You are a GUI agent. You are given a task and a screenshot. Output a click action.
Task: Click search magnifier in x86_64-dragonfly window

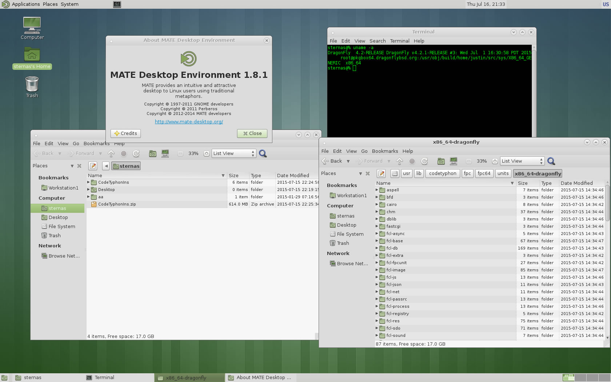[551, 161]
